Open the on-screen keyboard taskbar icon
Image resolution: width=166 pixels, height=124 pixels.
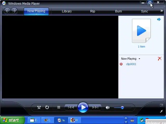tap(132, 120)
